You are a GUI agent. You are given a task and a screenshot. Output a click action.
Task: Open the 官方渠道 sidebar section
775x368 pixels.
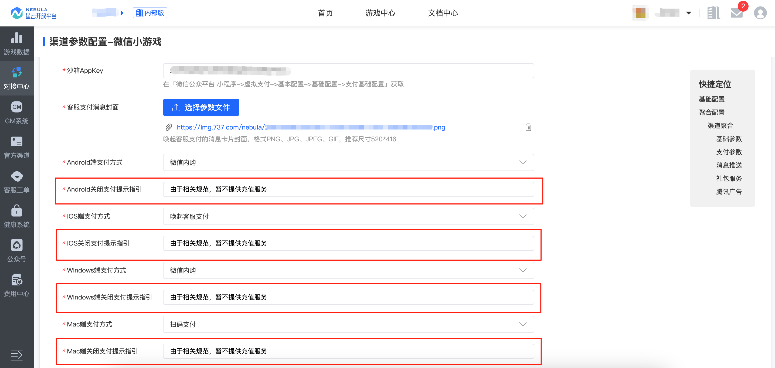click(x=17, y=147)
